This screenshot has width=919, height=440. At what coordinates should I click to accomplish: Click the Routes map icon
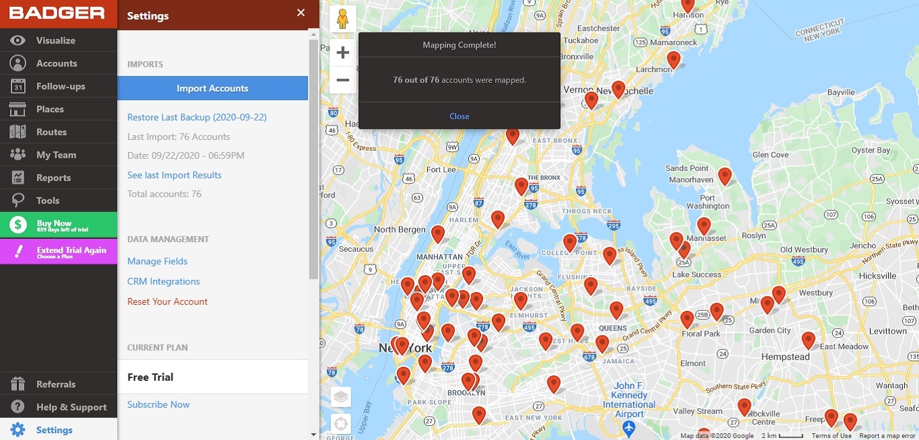click(18, 132)
